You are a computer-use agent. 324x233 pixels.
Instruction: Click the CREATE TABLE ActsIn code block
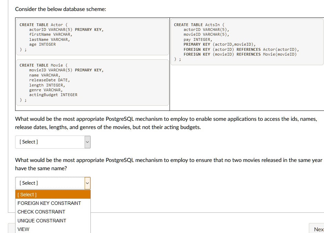[x=247, y=41]
